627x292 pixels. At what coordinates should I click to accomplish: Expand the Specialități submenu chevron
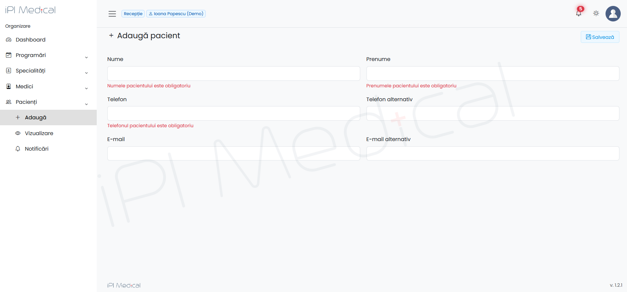(87, 73)
